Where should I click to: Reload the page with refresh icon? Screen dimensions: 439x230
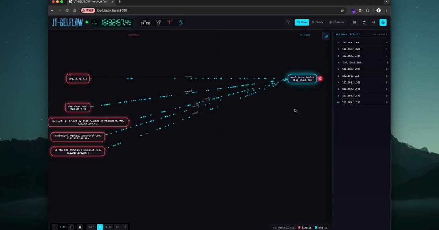click(67, 11)
